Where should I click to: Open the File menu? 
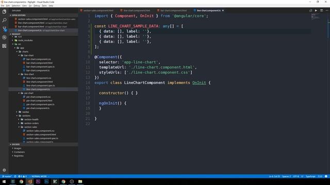coord(3,6)
